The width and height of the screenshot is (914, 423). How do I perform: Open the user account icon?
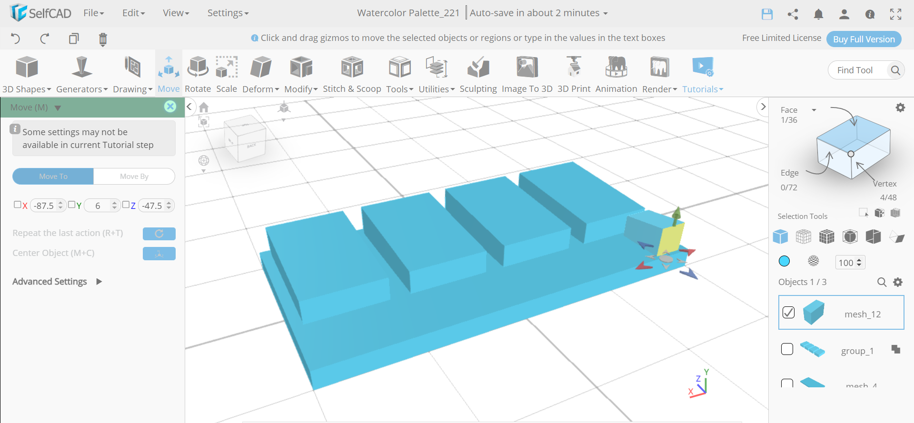pos(844,14)
